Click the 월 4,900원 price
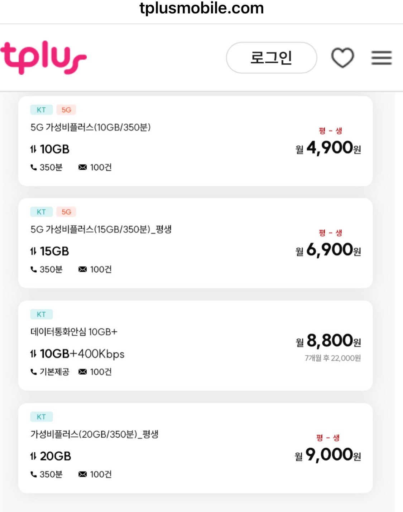The image size is (403, 512). (328, 148)
